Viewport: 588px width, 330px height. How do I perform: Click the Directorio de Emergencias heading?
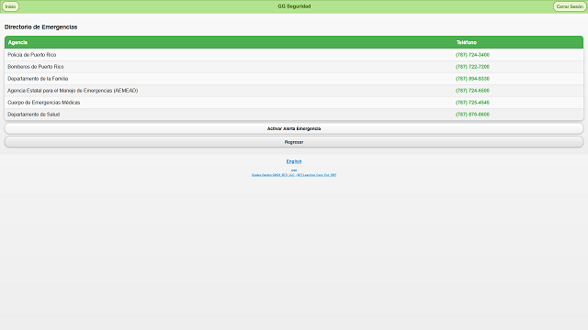click(x=40, y=27)
